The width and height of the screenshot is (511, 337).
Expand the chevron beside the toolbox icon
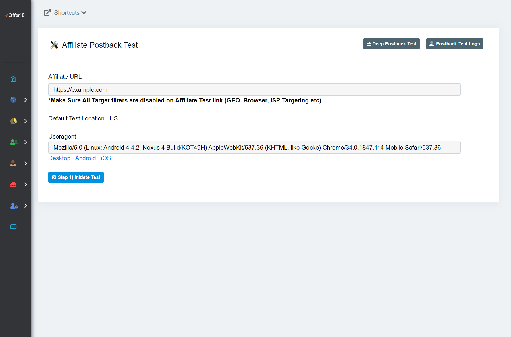click(26, 184)
